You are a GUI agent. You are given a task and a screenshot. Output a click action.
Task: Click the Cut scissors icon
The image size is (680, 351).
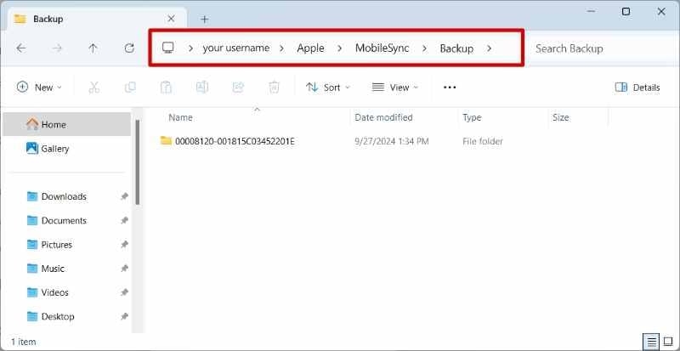(x=93, y=88)
